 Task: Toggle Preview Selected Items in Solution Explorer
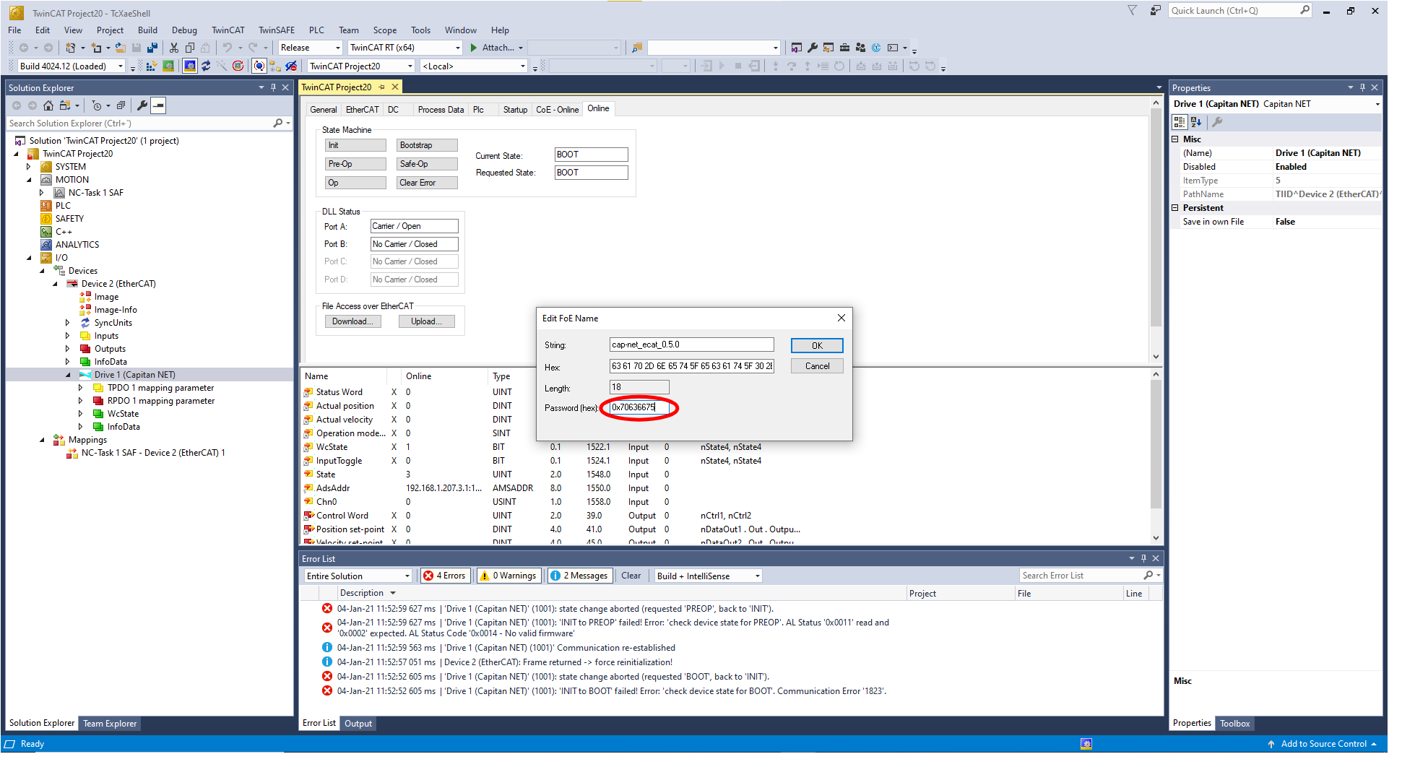click(x=158, y=106)
